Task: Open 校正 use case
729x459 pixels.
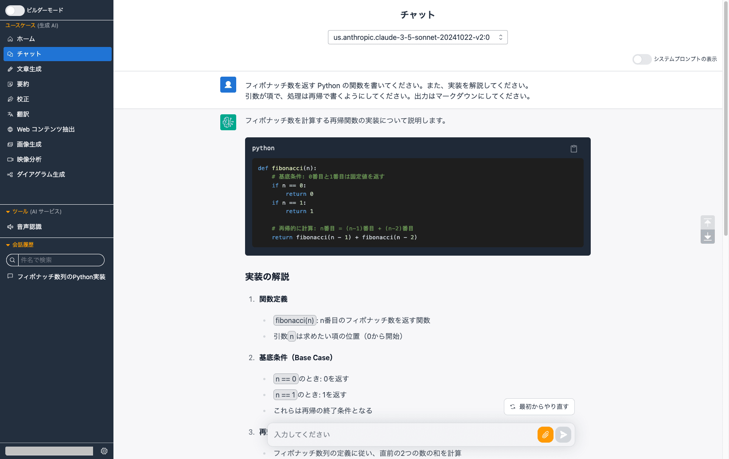Action: (x=58, y=99)
